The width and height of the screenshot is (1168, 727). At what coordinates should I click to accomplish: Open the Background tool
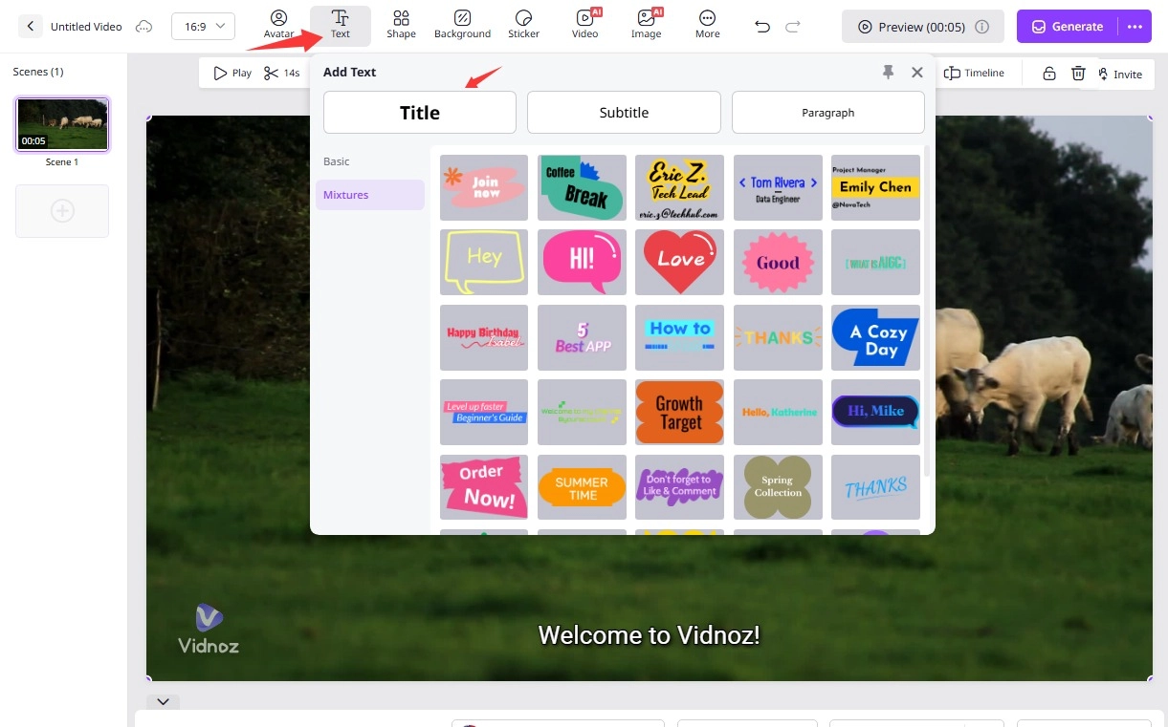click(x=462, y=25)
